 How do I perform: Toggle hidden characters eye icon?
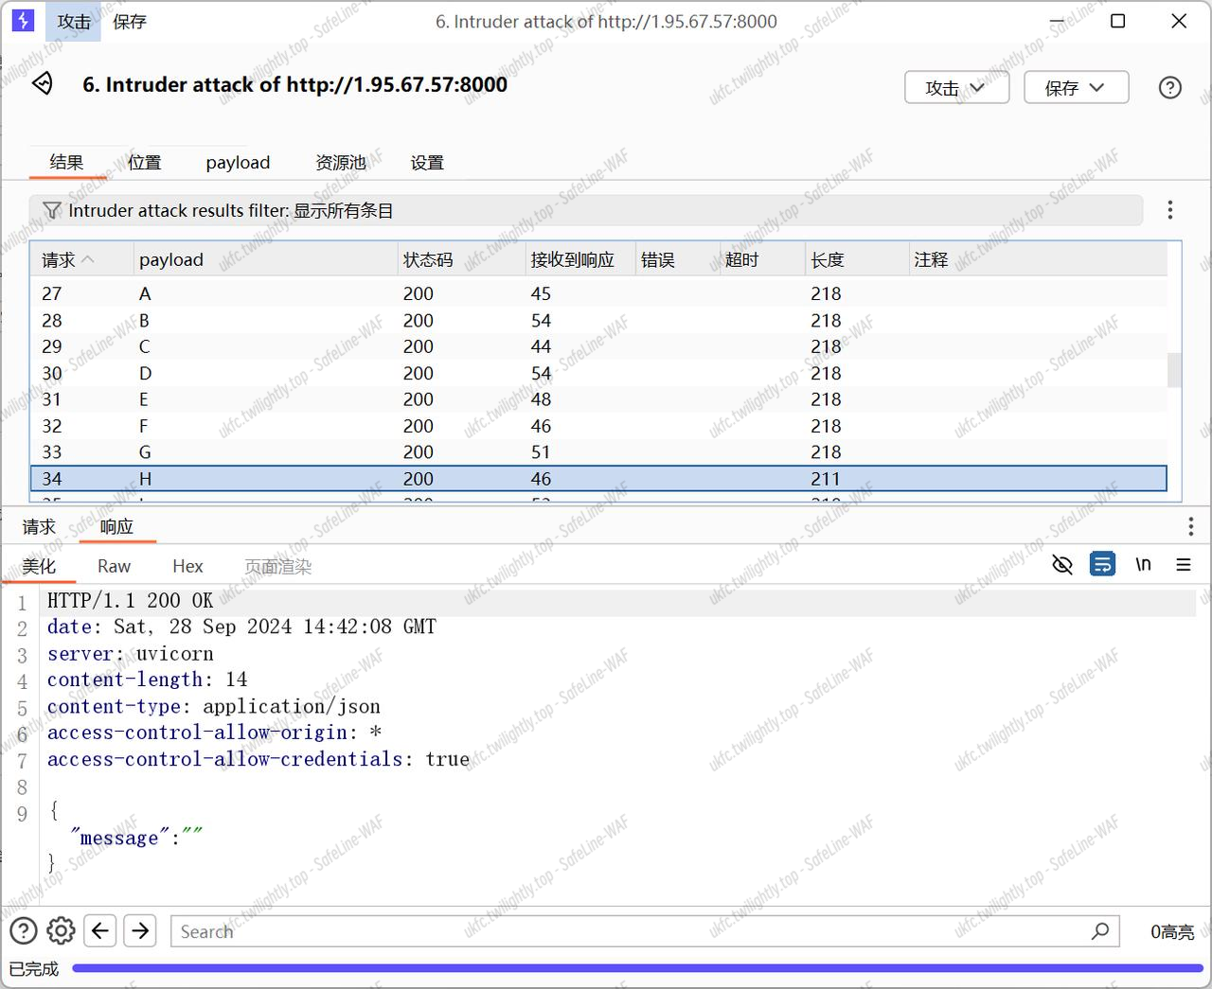pos(1062,565)
